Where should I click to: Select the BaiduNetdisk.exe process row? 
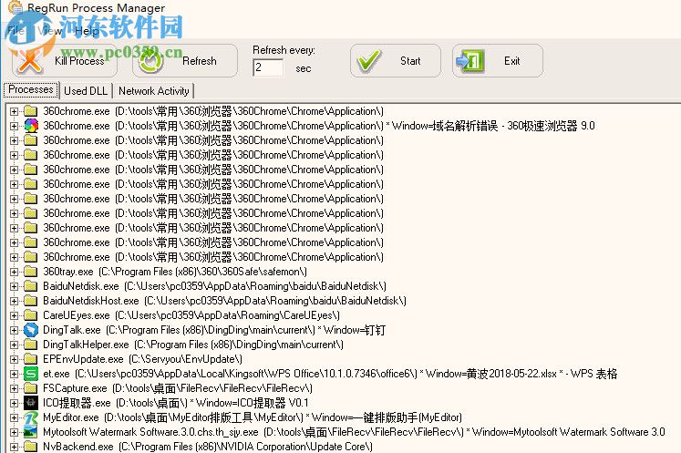(x=214, y=286)
